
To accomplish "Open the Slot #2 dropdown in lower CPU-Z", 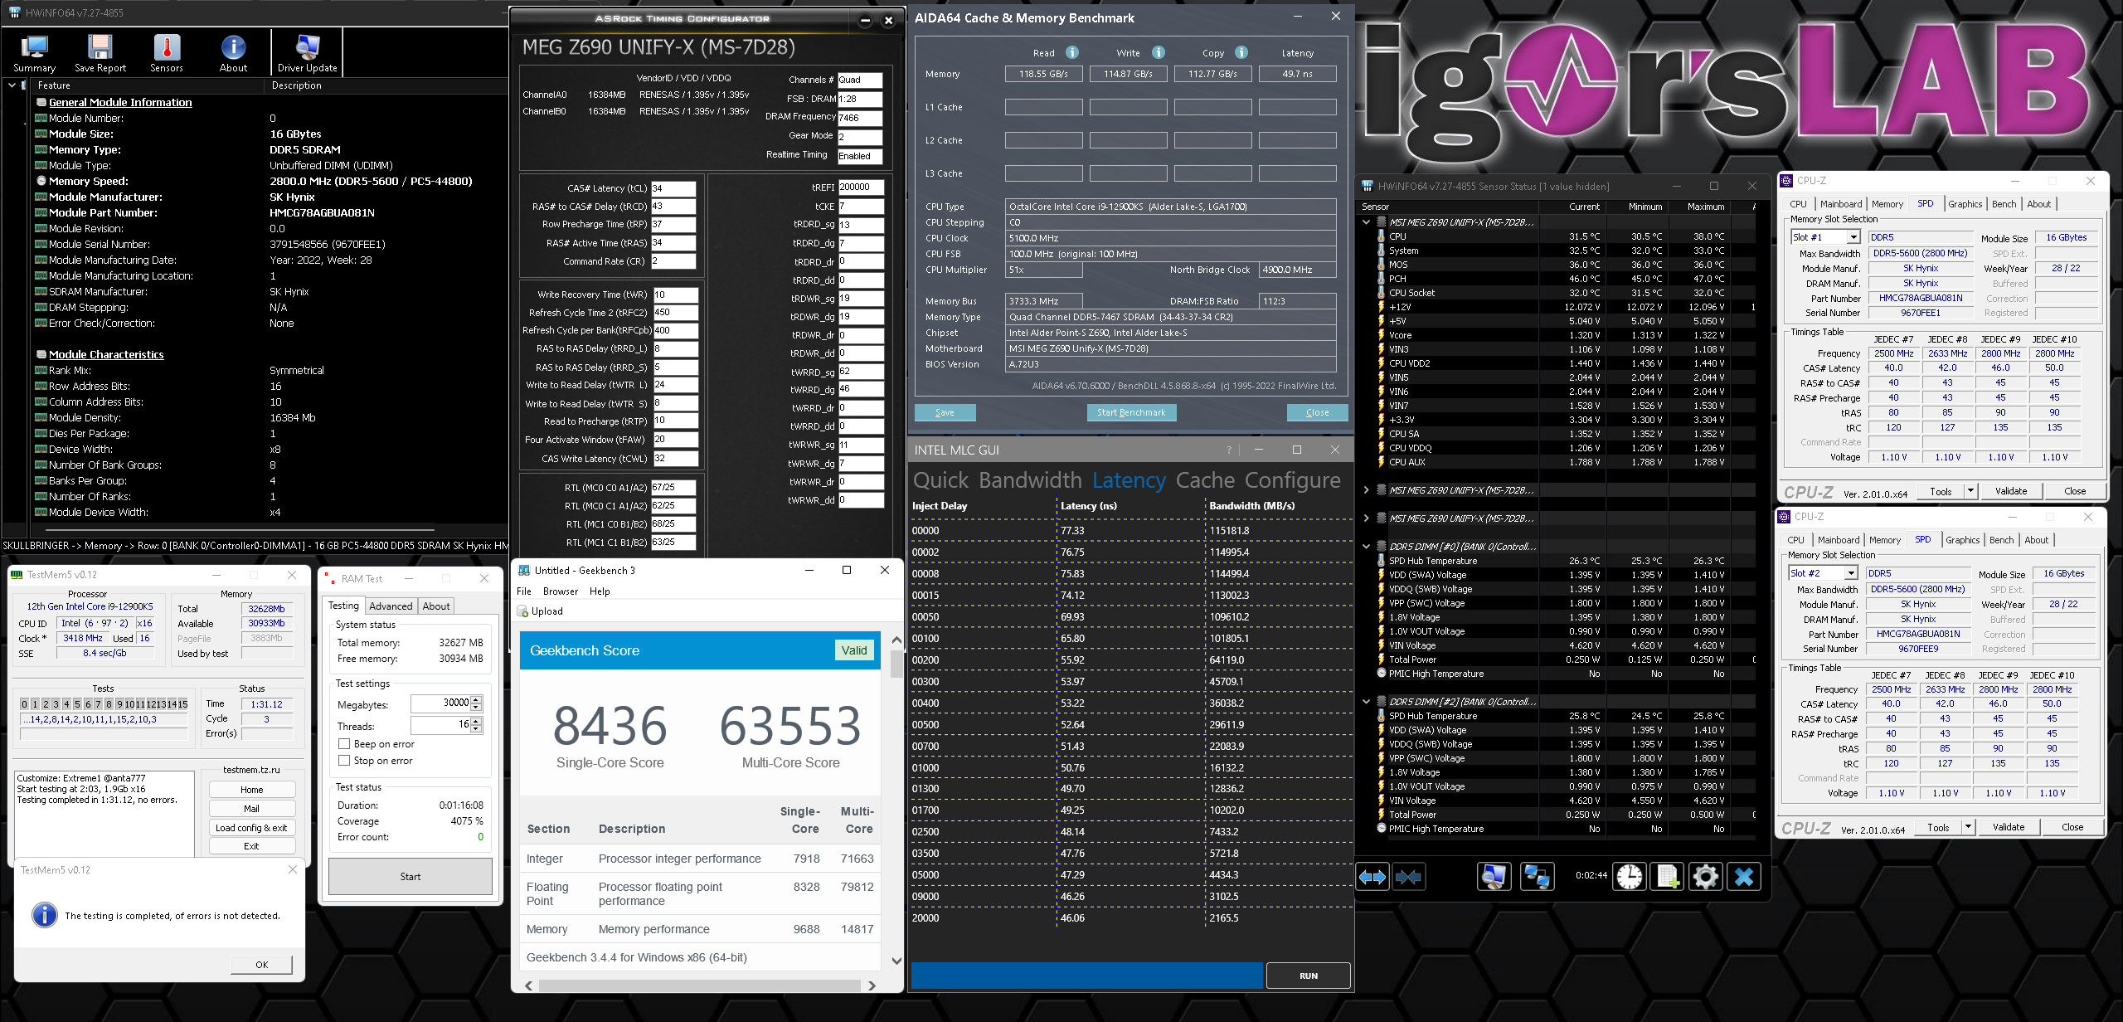I will tap(1851, 573).
